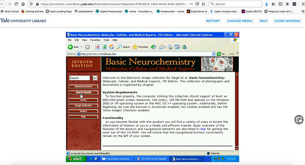Expand IE Links toolbar chevron
Viewport: 305px width, 165px height.
coord(237,54)
